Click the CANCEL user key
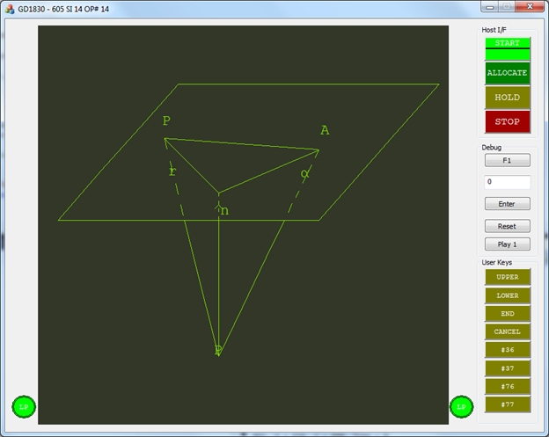Viewport: 549px width, 437px height. tap(508, 331)
